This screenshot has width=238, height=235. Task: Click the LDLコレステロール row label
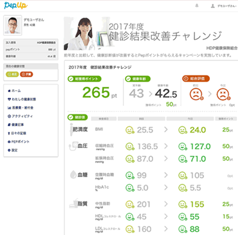pyautogui.click(x=107, y=230)
